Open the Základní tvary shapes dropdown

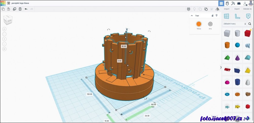[x=234, y=24]
